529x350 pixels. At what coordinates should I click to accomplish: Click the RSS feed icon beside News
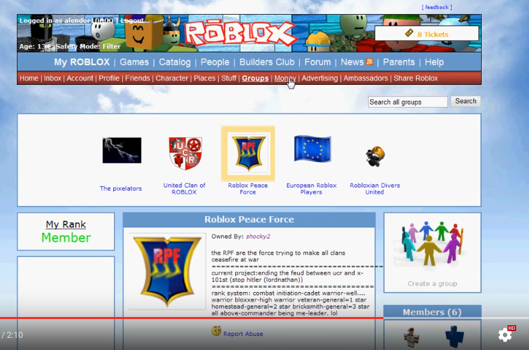370,62
